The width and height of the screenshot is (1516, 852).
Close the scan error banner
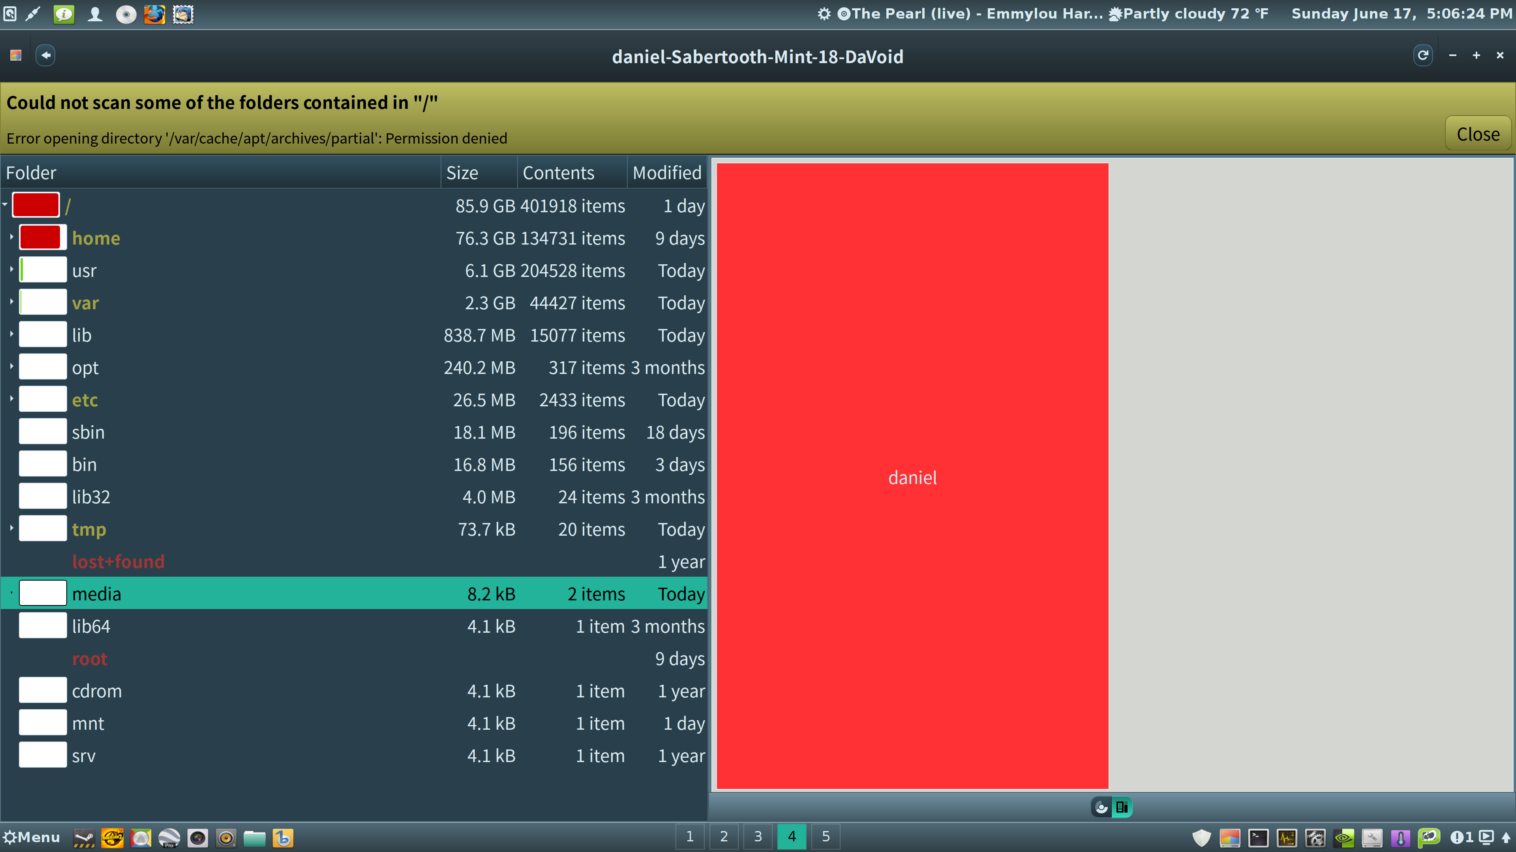click(x=1478, y=134)
